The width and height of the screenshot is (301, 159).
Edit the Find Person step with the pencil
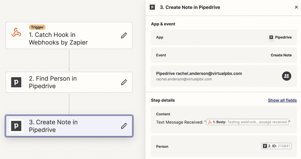click(x=124, y=82)
